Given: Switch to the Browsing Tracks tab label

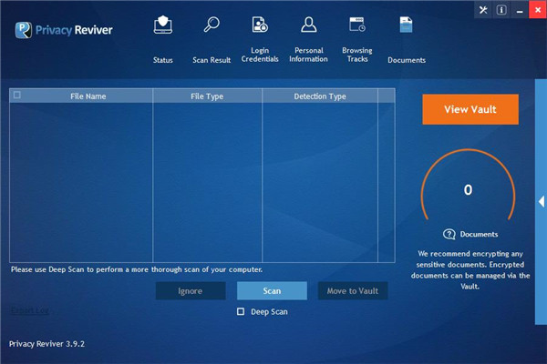Looking at the screenshot, I should pos(357,55).
